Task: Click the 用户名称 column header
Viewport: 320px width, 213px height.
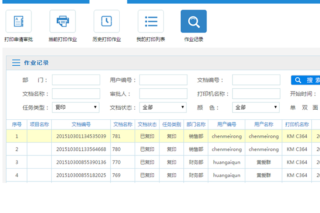Action: [x=263, y=124]
